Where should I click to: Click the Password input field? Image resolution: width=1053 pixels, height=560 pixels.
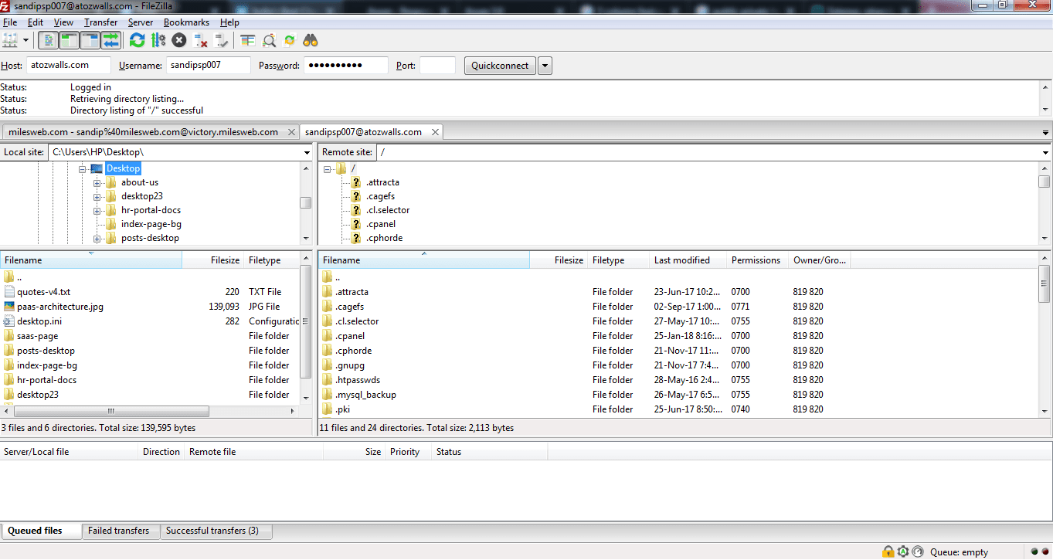coord(346,66)
